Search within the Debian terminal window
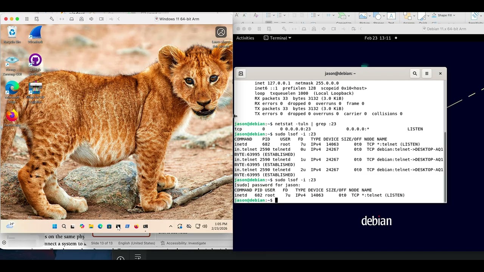Image resolution: width=484 pixels, height=272 pixels. click(x=415, y=73)
